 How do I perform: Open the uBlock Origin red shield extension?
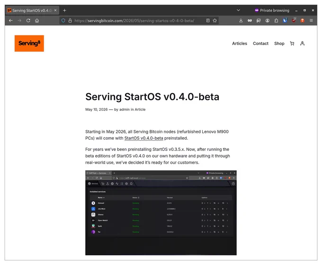tap(294, 20)
